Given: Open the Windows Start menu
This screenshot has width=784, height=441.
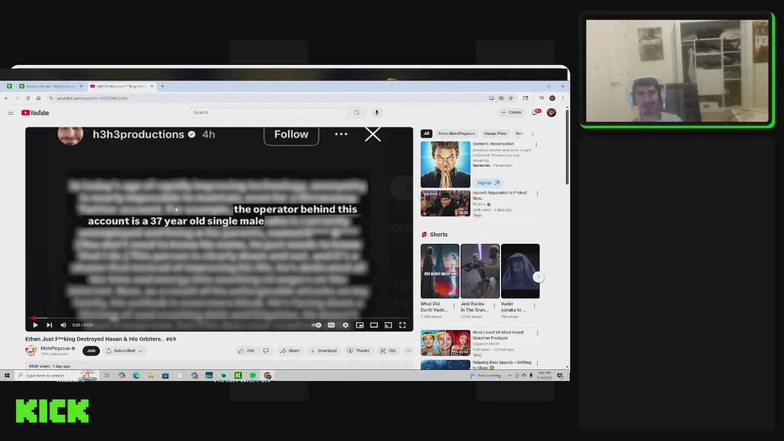Looking at the screenshot, I should tap(7, 375).
